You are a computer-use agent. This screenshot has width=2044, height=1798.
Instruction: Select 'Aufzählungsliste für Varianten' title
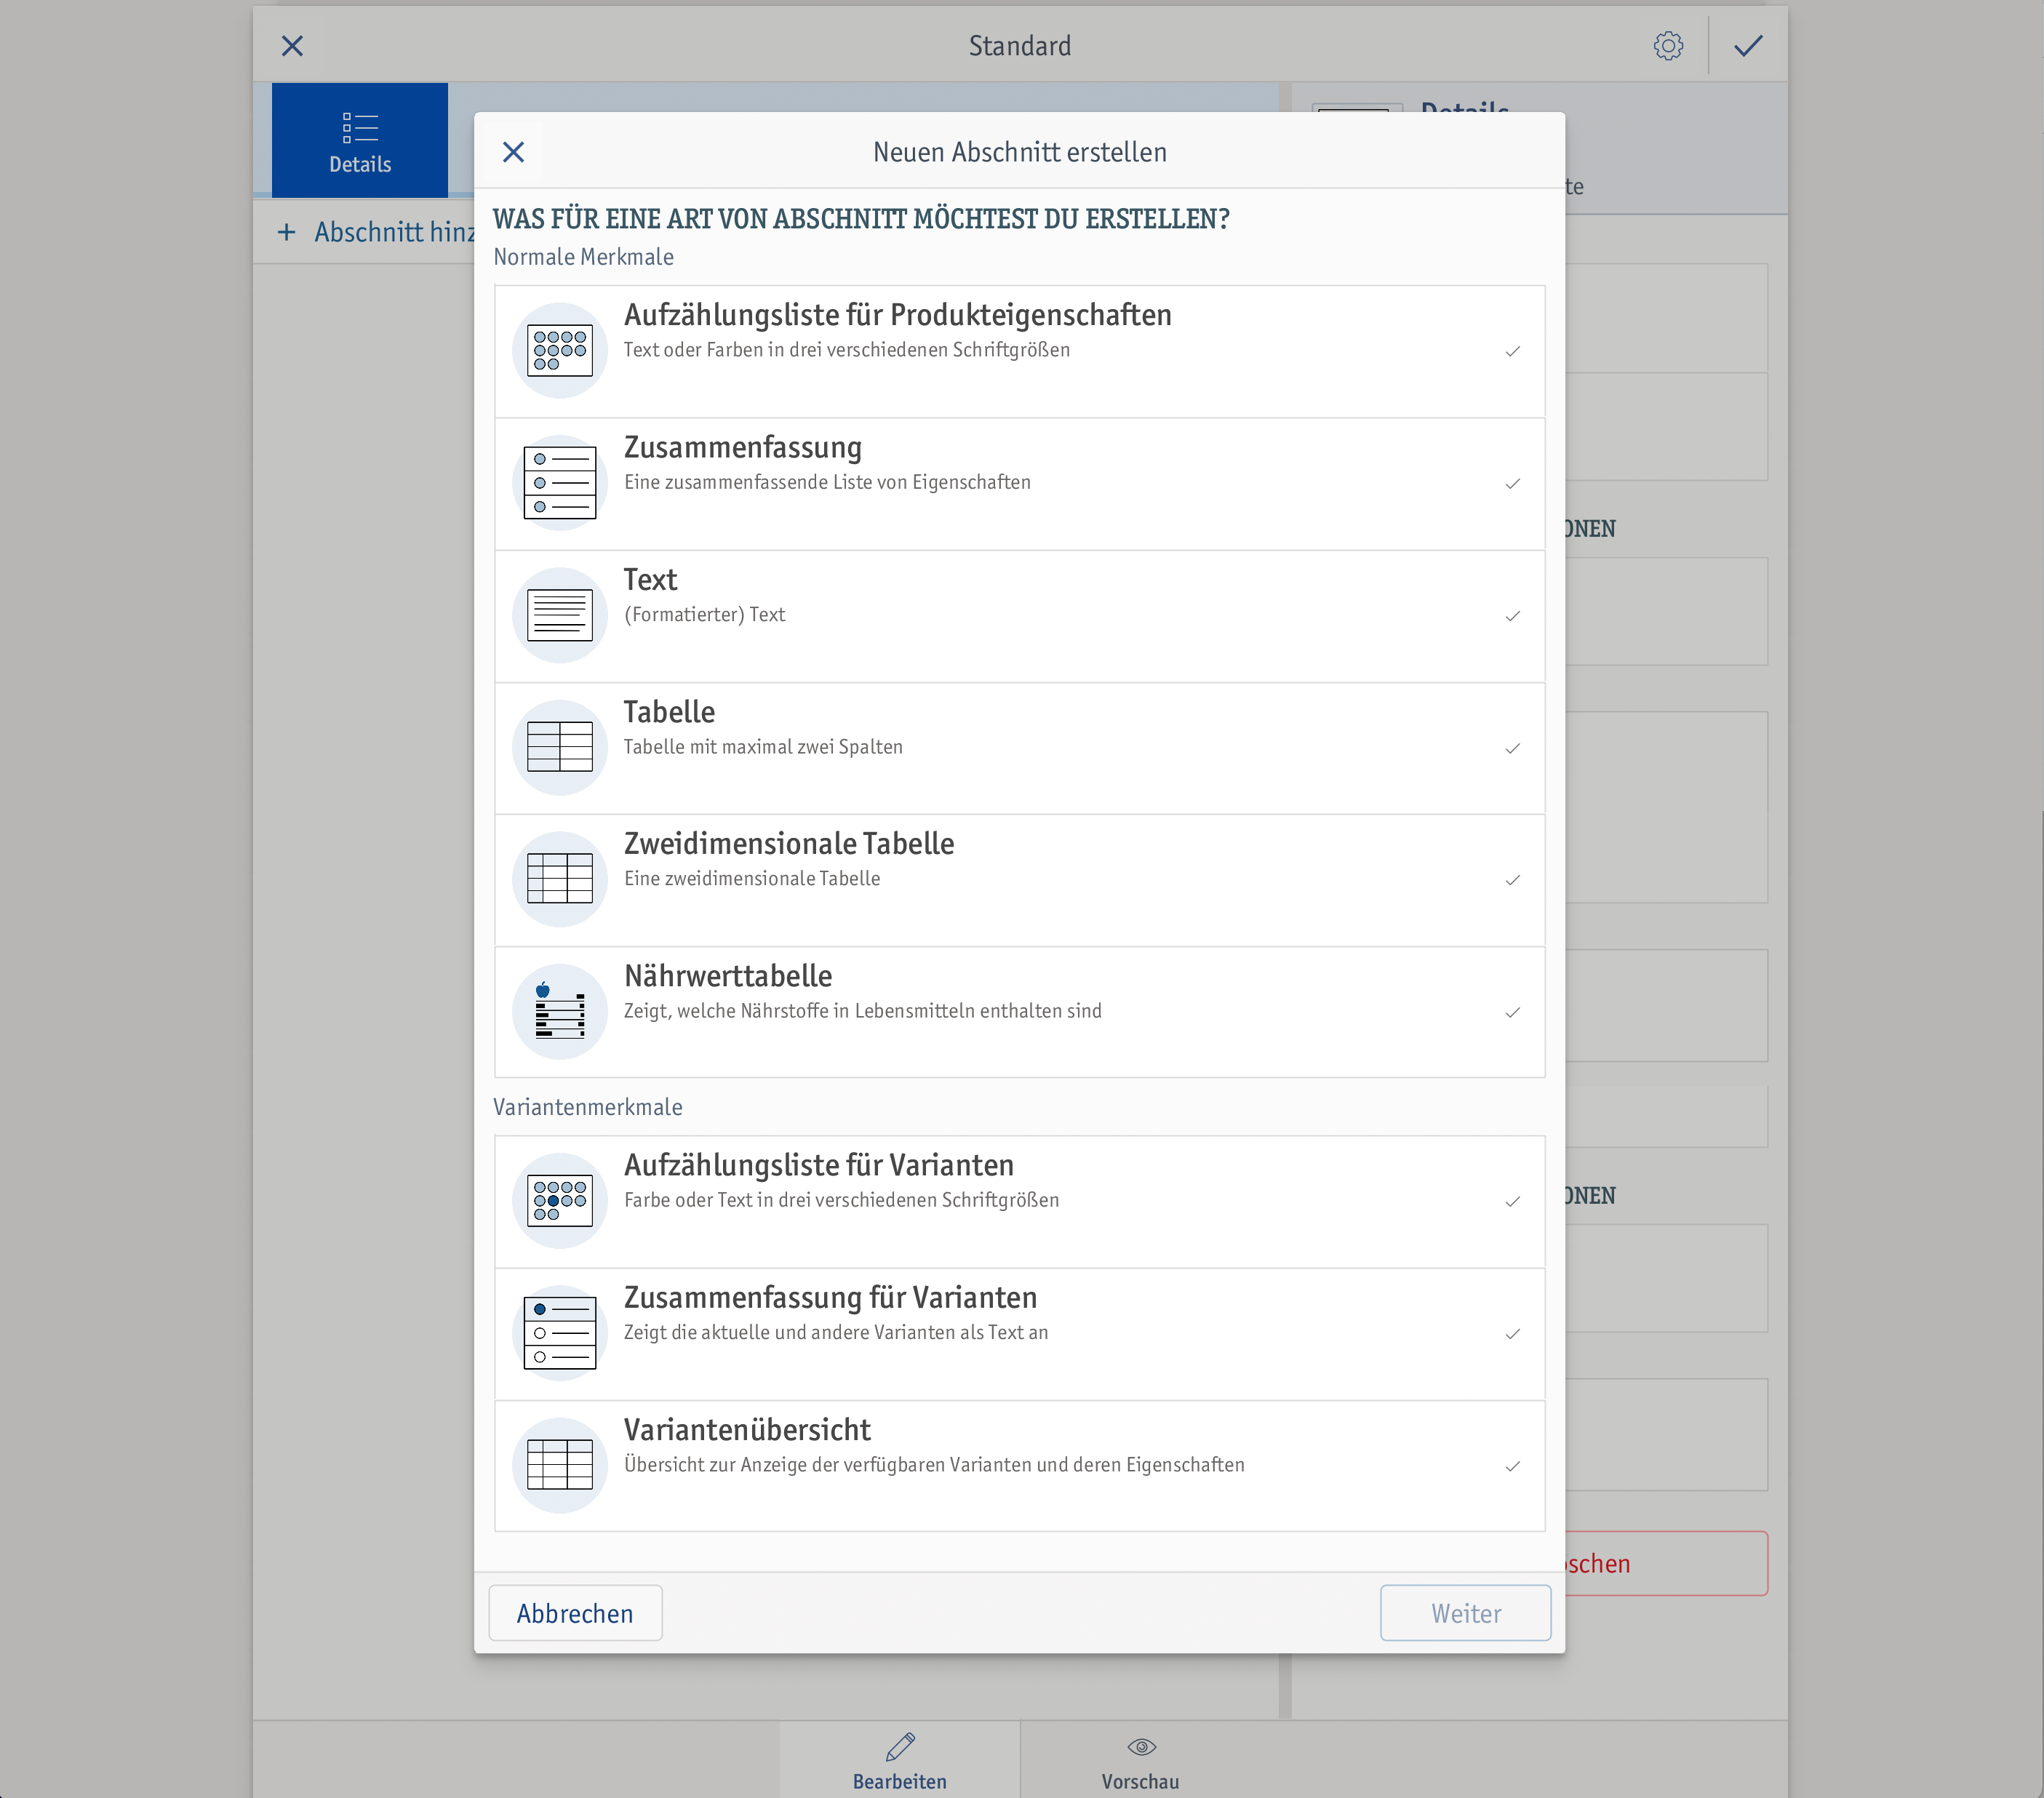click(819, 1165)
